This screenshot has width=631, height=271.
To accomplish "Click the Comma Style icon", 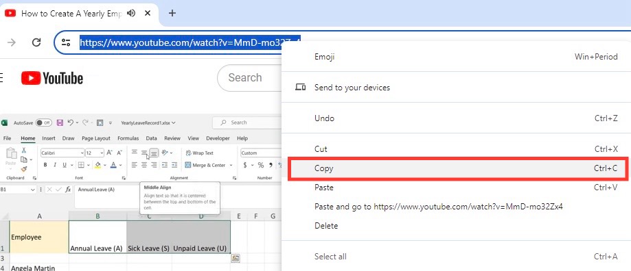I will (271, 165).
